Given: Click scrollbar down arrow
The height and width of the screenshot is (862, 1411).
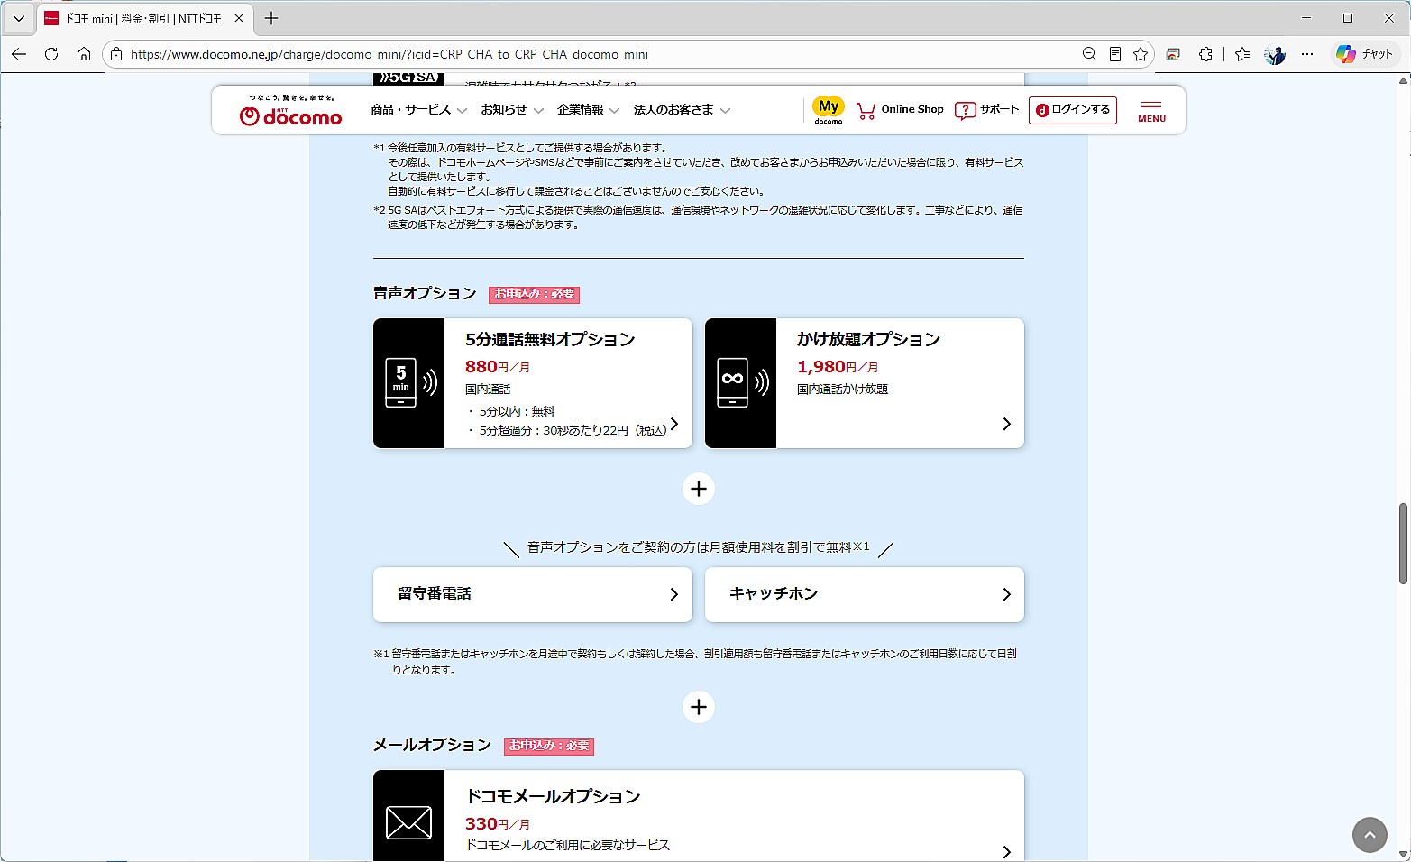Looking at the screenshot, I should 1403,854.
